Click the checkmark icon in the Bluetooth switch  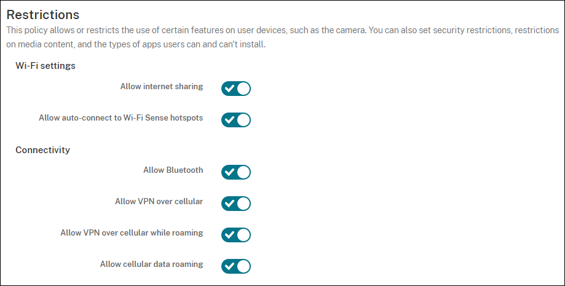pyautogui.click(x=229, y=172)
